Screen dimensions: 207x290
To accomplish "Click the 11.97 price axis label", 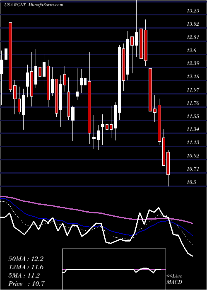I will [x=193, y=90].
